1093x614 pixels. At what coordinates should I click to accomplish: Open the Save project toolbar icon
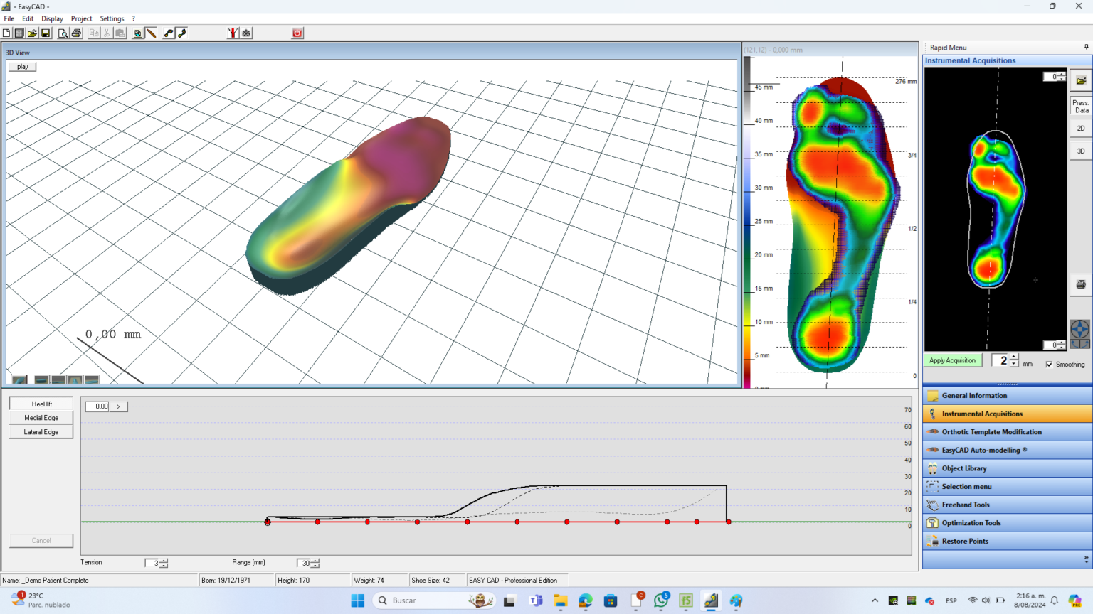[x=46, y=33]
